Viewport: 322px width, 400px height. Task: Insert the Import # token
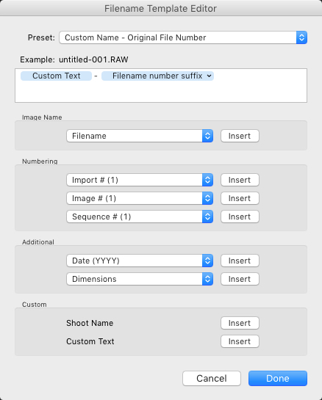point(240,180)
